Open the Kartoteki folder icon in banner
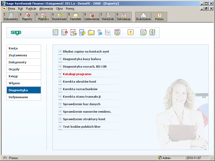 click(91, 32)
